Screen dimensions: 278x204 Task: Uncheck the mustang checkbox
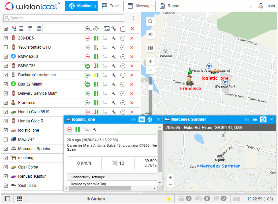6,158
